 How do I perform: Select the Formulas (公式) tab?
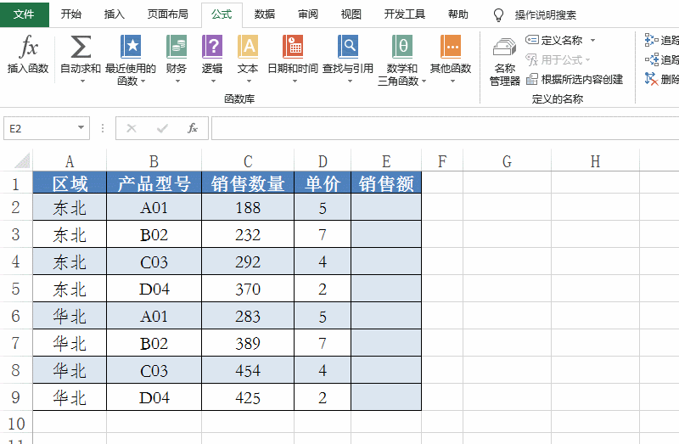[222, 14]
